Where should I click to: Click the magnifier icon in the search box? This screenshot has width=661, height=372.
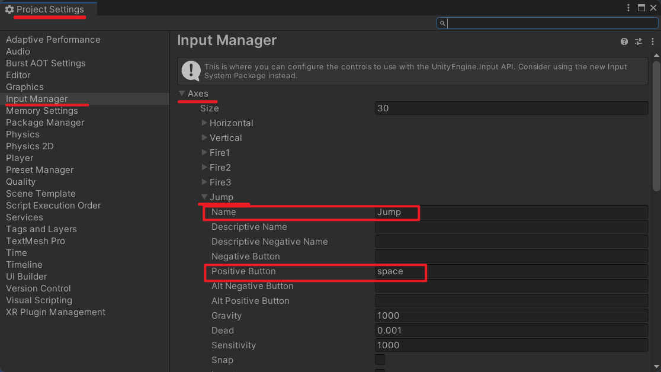click(442, 24)
